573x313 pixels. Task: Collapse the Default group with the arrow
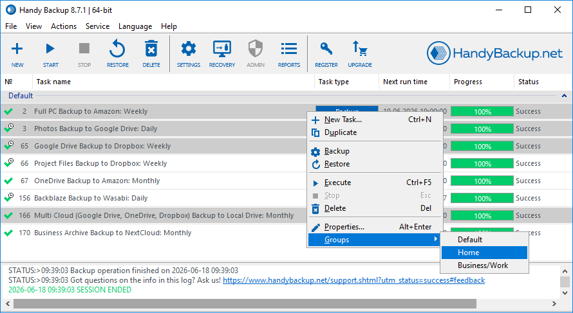[x=564, y=96]
